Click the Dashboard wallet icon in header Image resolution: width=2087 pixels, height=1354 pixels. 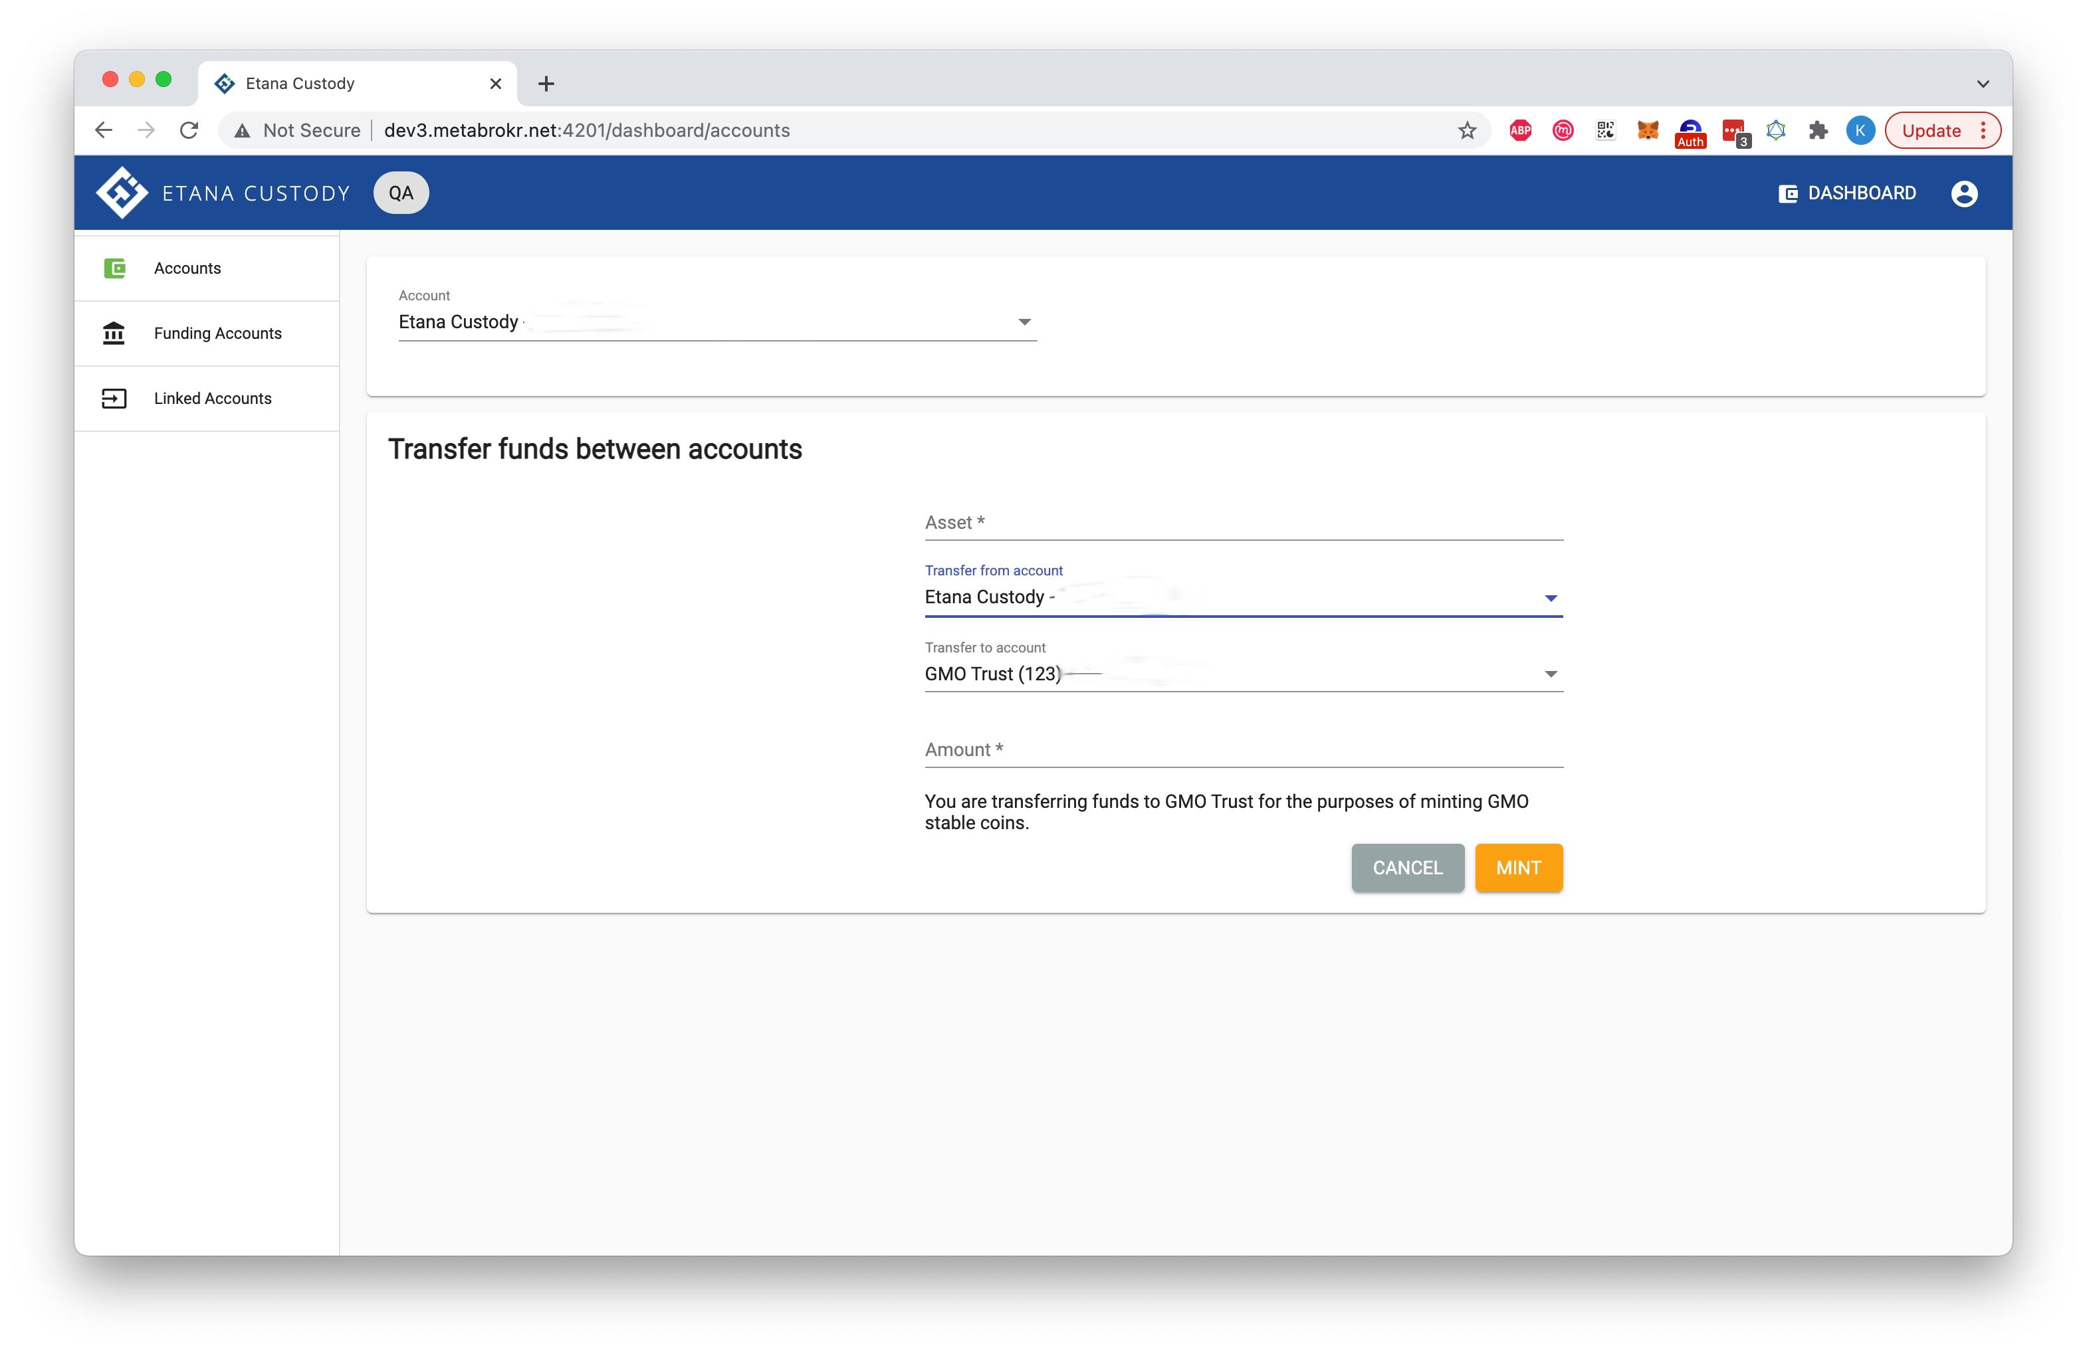[1788, 194]
